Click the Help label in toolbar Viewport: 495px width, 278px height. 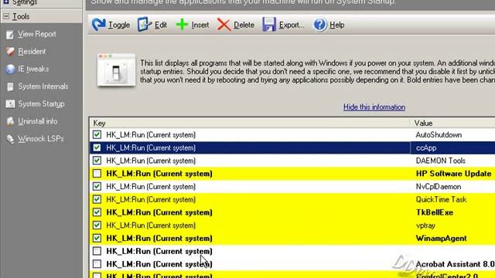tap(337, 25)
